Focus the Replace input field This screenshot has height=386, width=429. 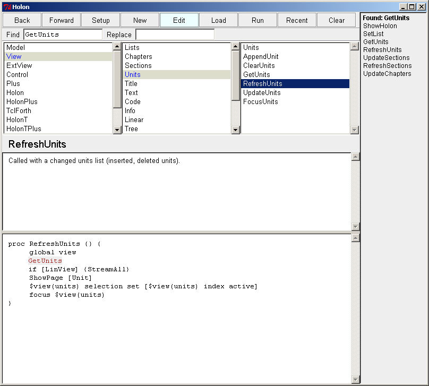coord(175,35)
